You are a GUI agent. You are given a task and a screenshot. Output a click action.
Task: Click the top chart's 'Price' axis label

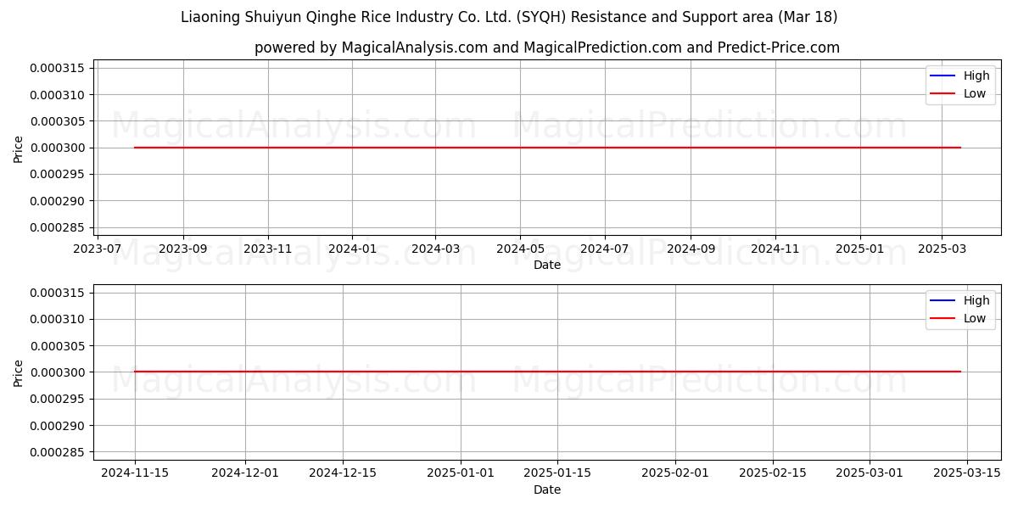(19, 148)
